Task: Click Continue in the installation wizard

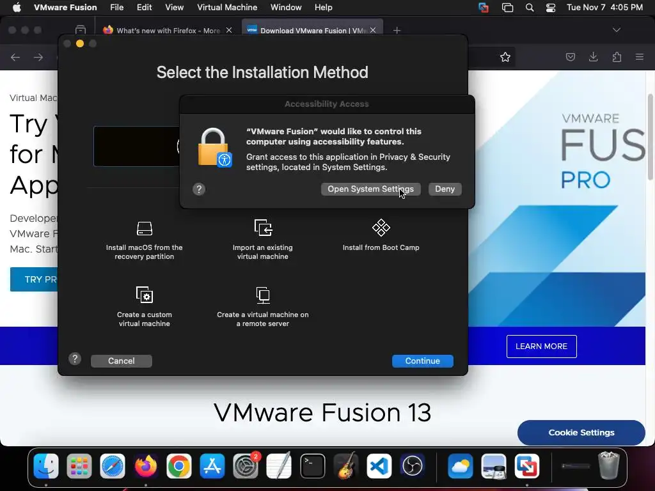Action: click(x=422, y=361)
